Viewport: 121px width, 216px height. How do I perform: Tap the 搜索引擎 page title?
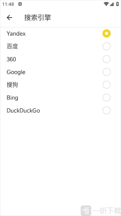[x=38, y=18]
